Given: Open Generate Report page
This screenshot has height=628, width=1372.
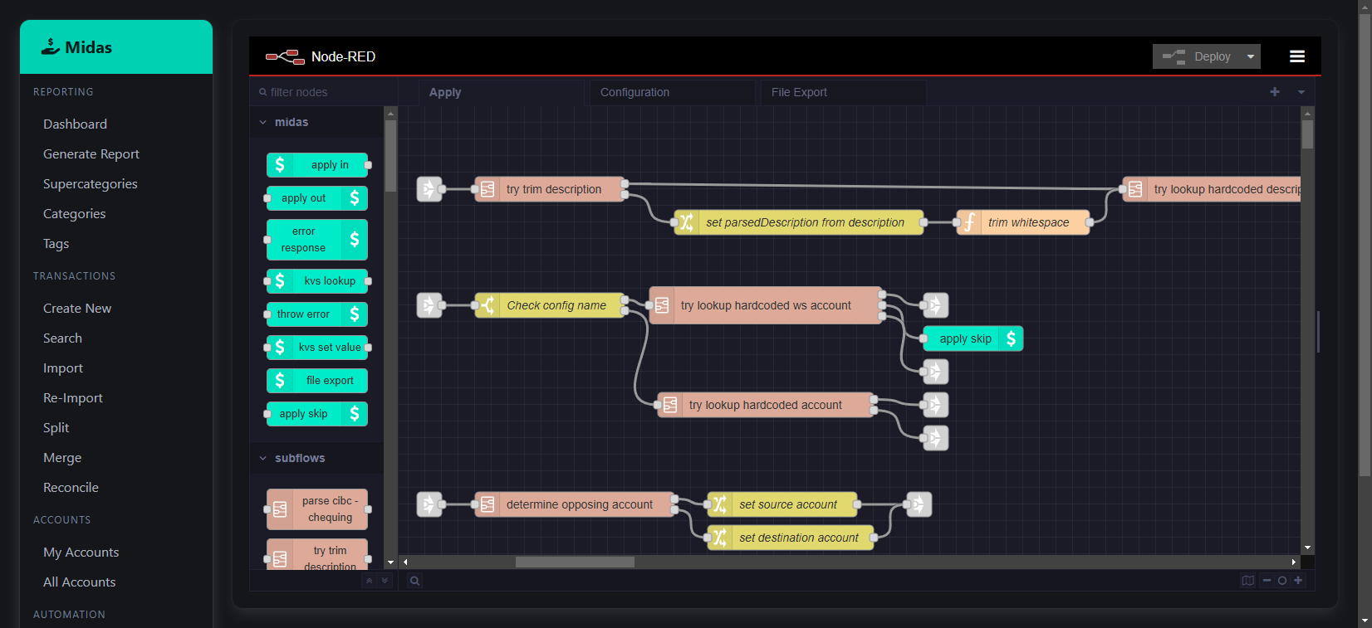Looking at the screenshot, I should [91, 153].
